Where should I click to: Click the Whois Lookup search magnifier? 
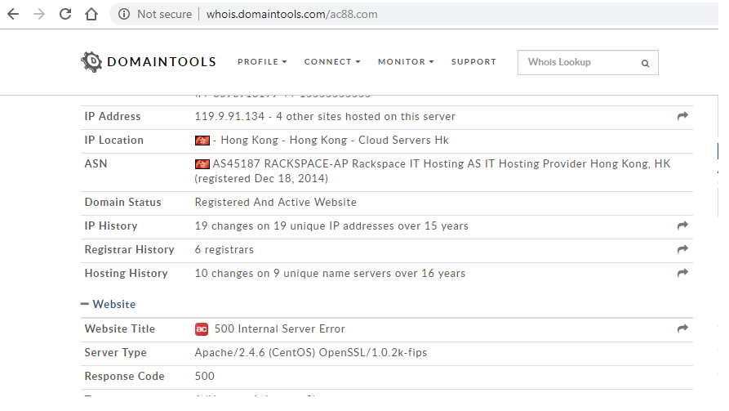point(645,63)
